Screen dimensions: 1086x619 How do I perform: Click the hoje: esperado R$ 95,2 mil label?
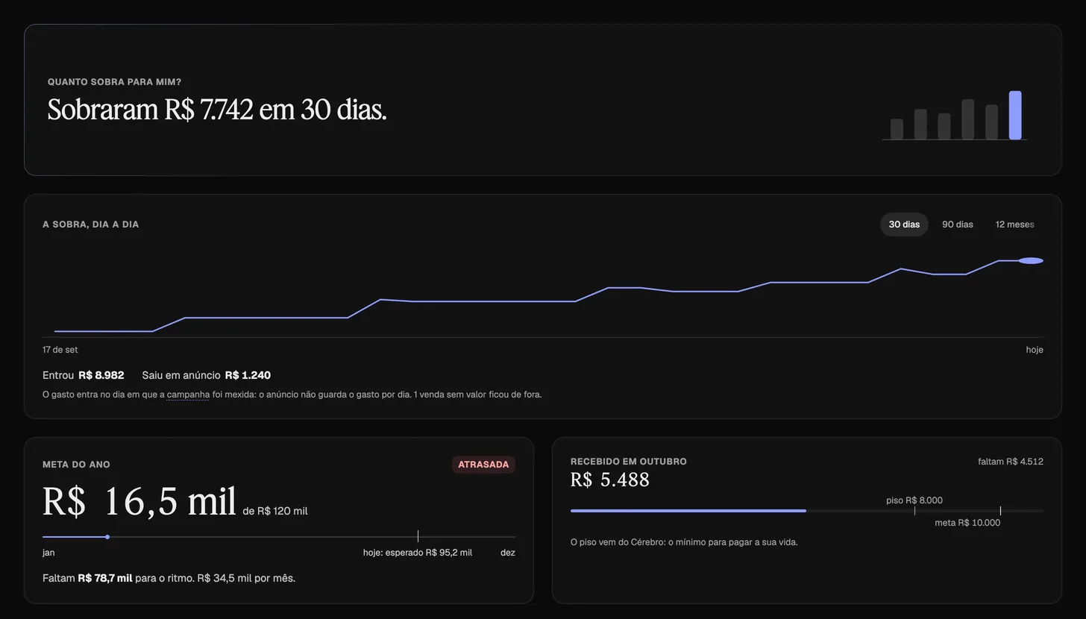point(418,553)
